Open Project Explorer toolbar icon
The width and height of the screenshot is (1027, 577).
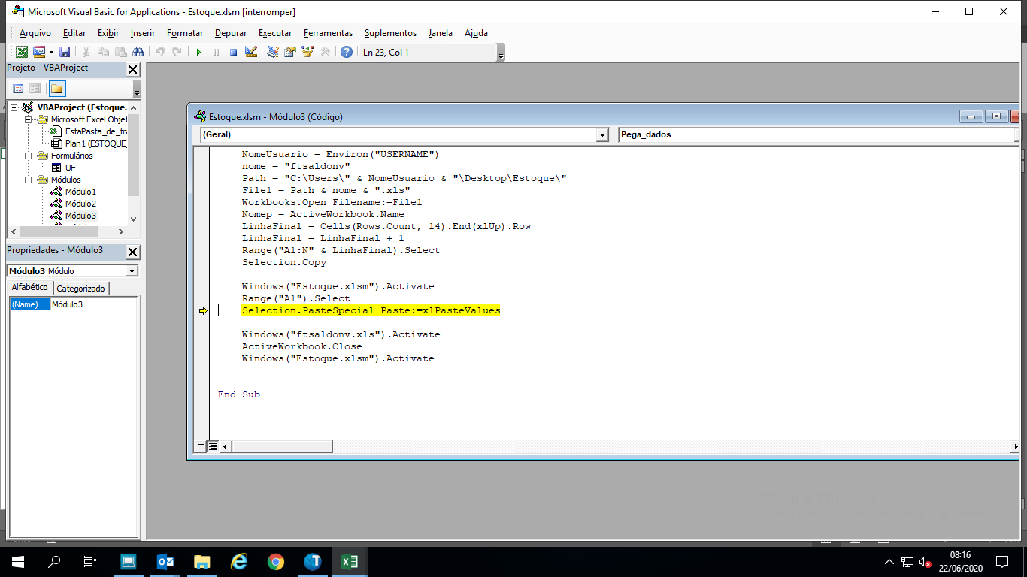273,52
